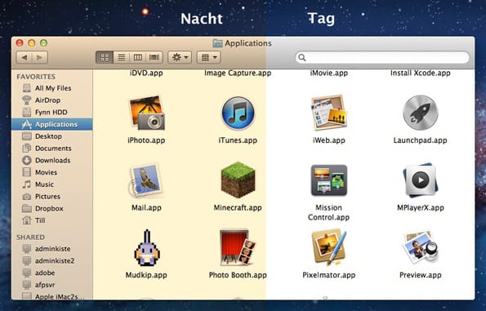Viewport: 486px width, 311px height.
Task: Minimize the Applications window with yellow button
Action: pyautogui.click(x=32, y=42)
